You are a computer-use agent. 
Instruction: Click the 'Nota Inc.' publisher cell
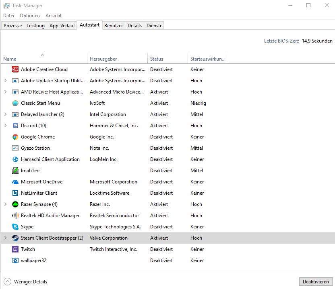tap(99, 148)
